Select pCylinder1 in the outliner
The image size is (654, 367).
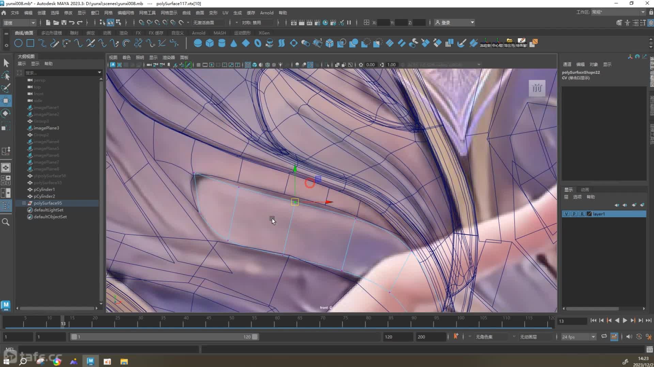44,189
